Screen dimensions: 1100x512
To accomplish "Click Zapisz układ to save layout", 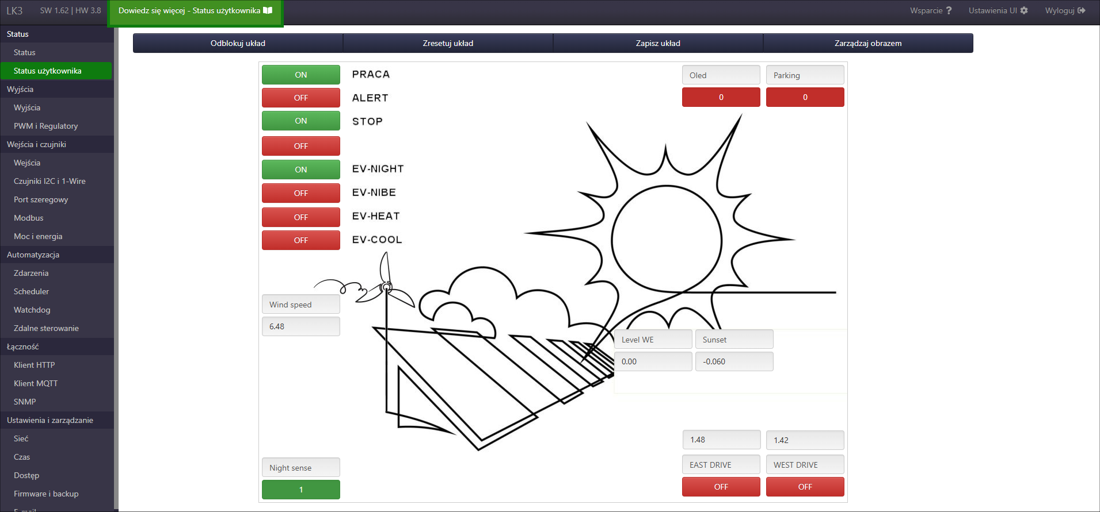I will pyautogui.click(x=658, y=43).
